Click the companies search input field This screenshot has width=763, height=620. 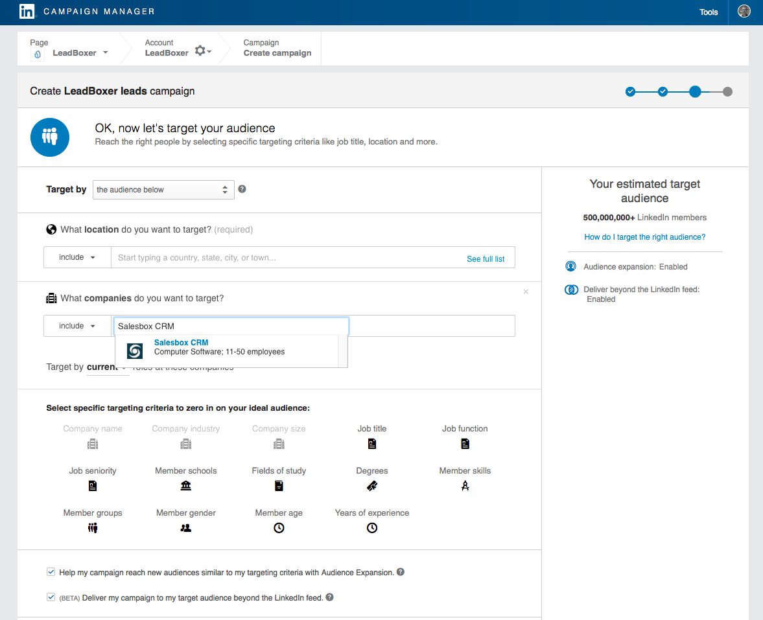point(231,326)
